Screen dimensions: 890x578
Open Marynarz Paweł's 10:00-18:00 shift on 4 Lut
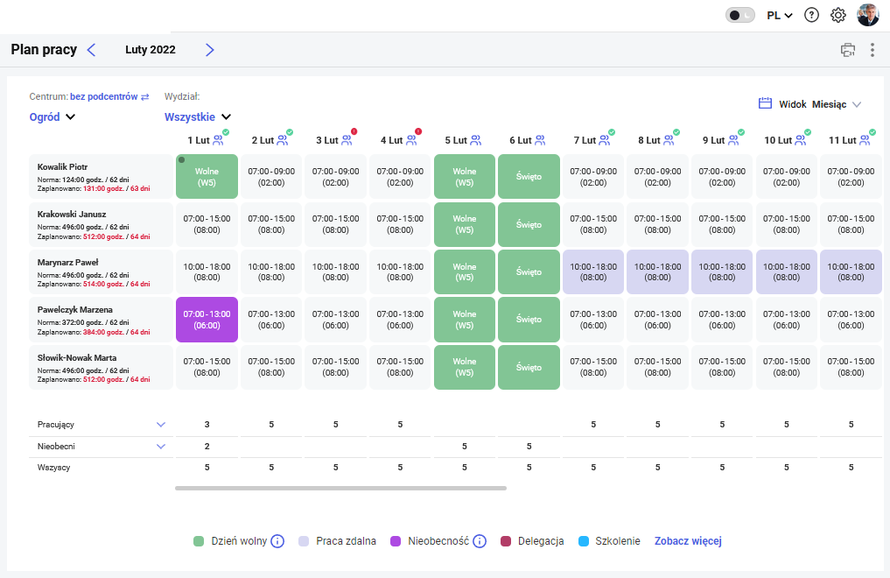400,272
